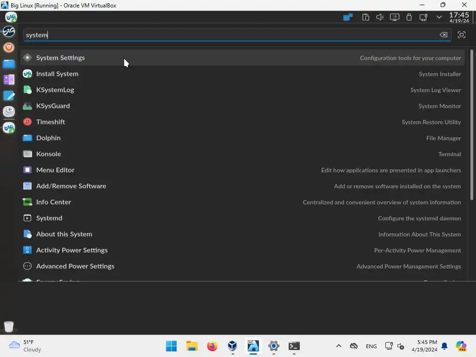Open Windows clock showing 5:45 PM
Image resolution: width=476 pixels, height=357 pixels.
pyautogui.click(x=424, y=346)
